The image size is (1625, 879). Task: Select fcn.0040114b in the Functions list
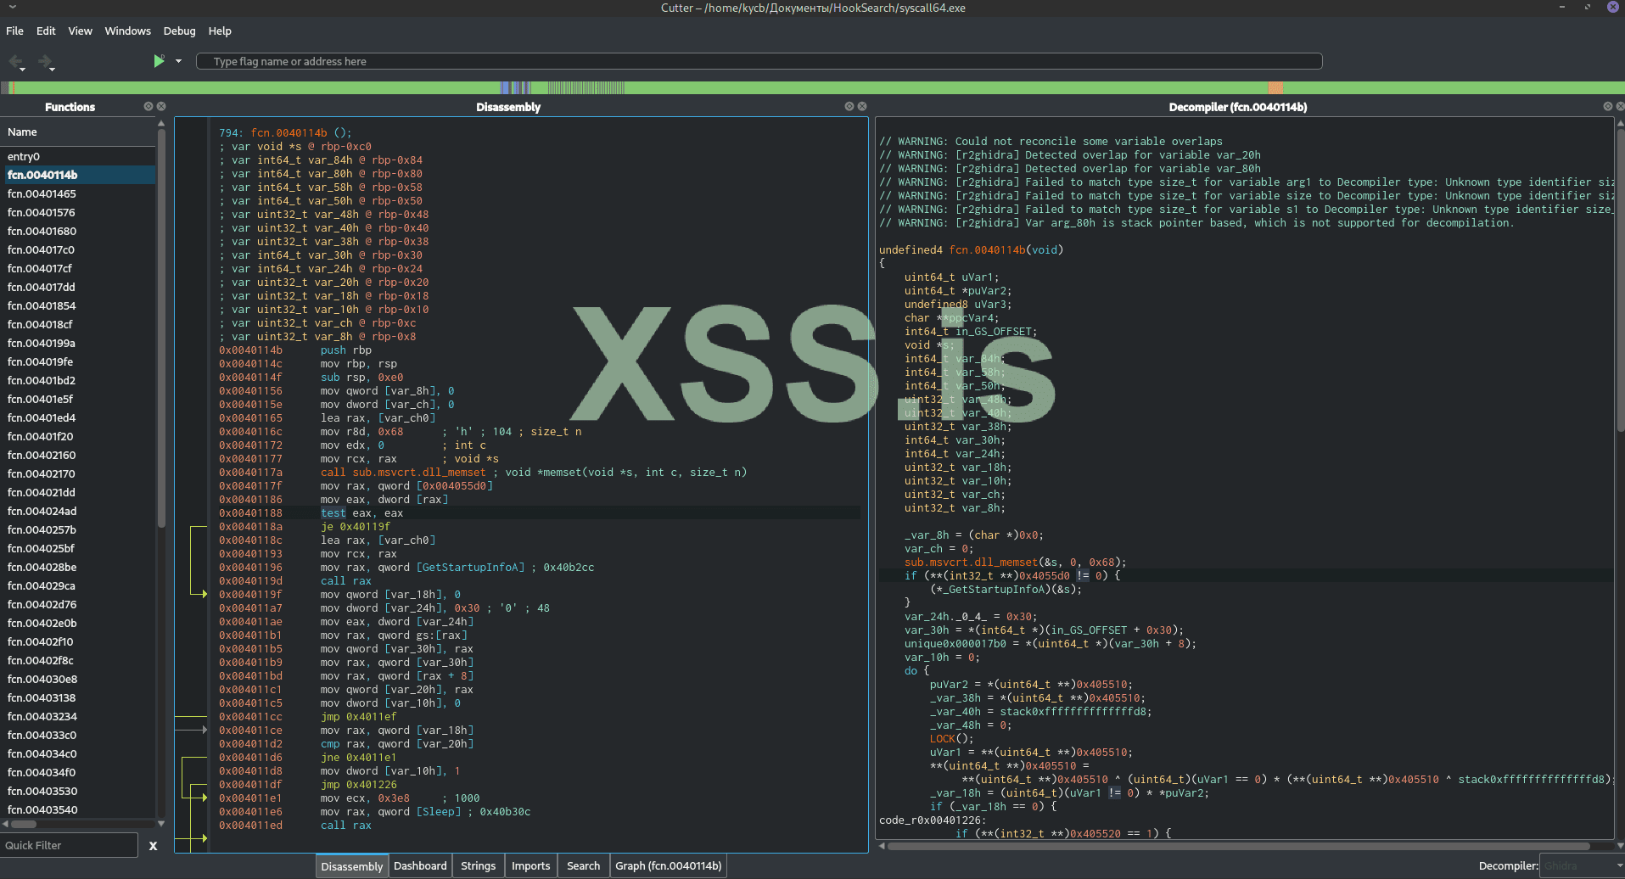(x=78, y=175)
